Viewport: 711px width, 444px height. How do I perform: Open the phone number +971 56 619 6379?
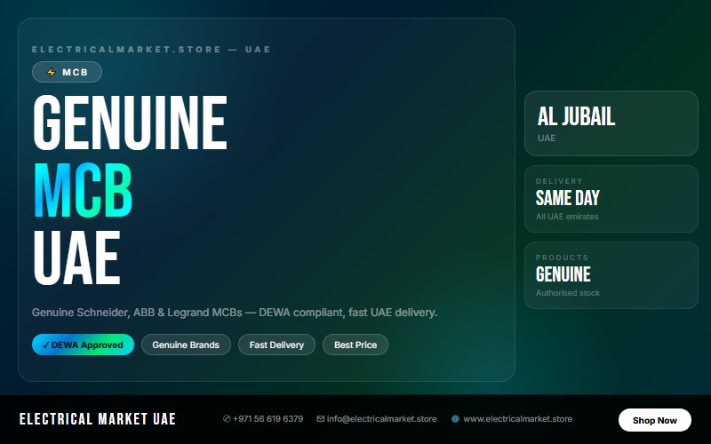pyautogui.click(x=268, y=418)
